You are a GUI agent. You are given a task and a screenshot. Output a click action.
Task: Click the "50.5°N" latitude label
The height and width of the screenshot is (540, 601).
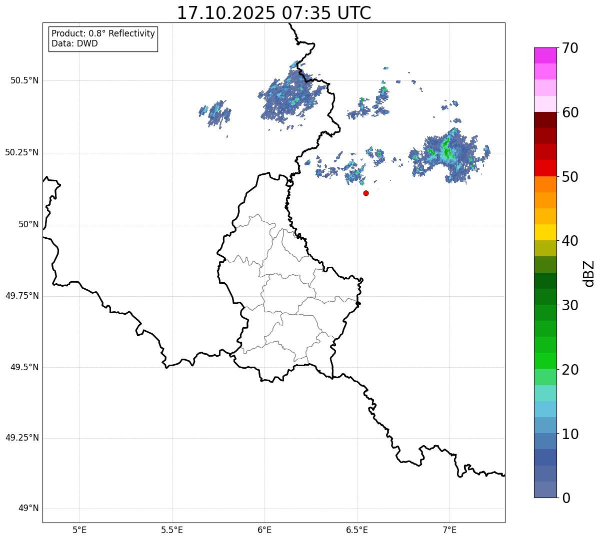(24, 80)
